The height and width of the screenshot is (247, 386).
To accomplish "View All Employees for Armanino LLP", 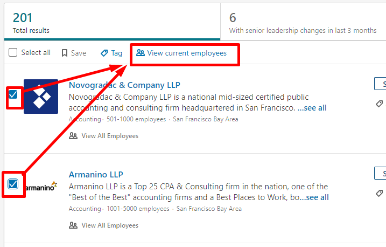I will [x=110, y=225].
